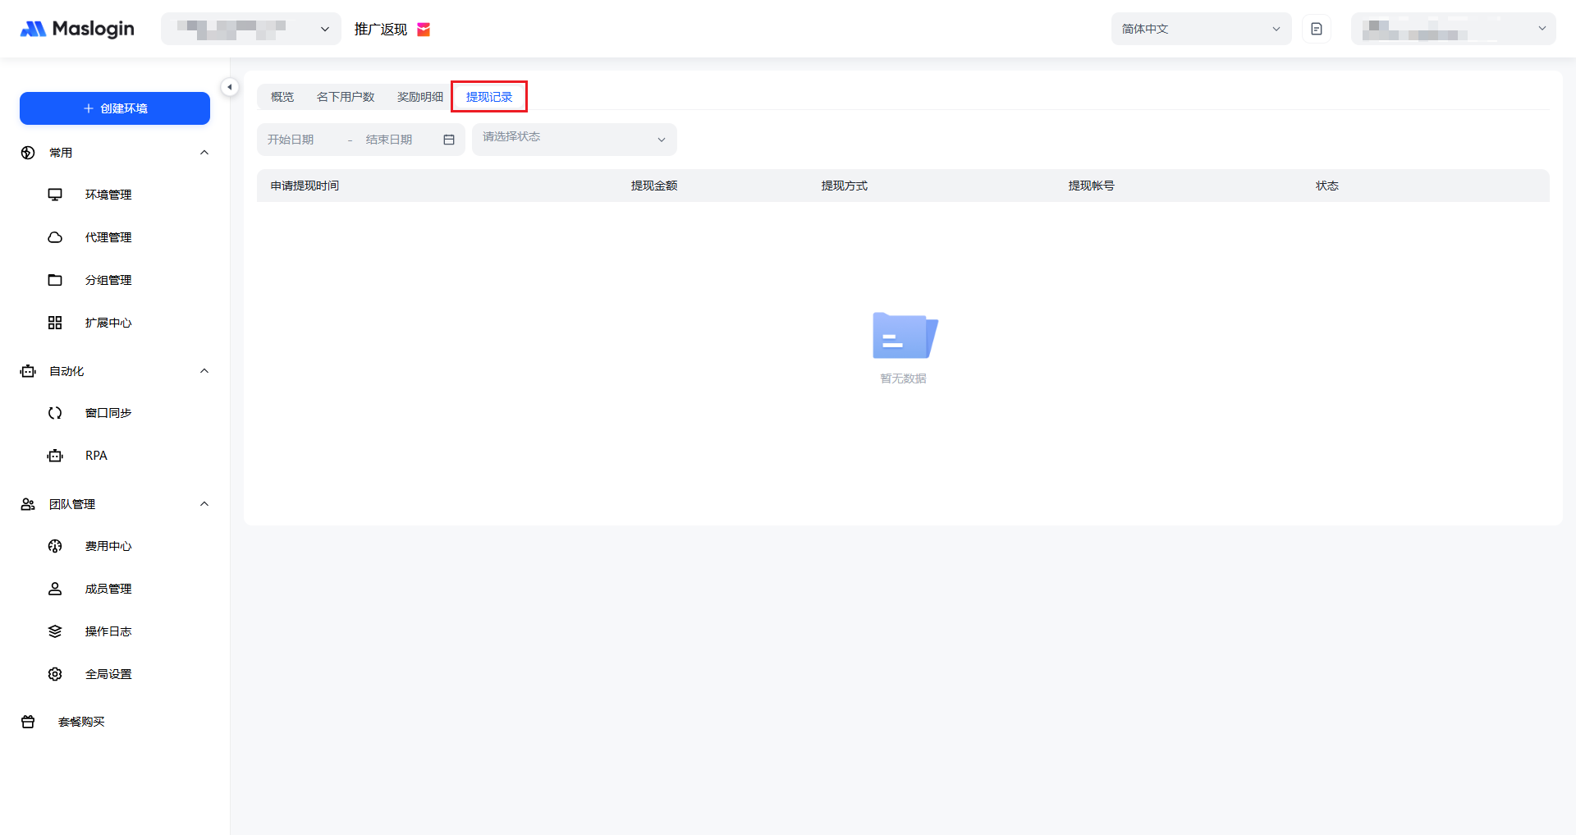Collapse the sidebar with arrow toggle
The height and width of the screenshot is (835, 1576).
click(x=230, y=87)
